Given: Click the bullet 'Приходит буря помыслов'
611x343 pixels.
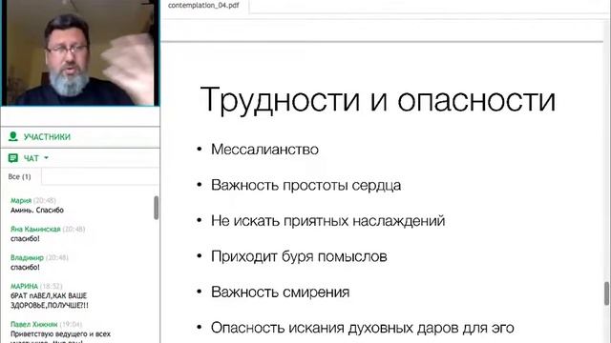Looking at the screenshot, I should pos(299,256).
